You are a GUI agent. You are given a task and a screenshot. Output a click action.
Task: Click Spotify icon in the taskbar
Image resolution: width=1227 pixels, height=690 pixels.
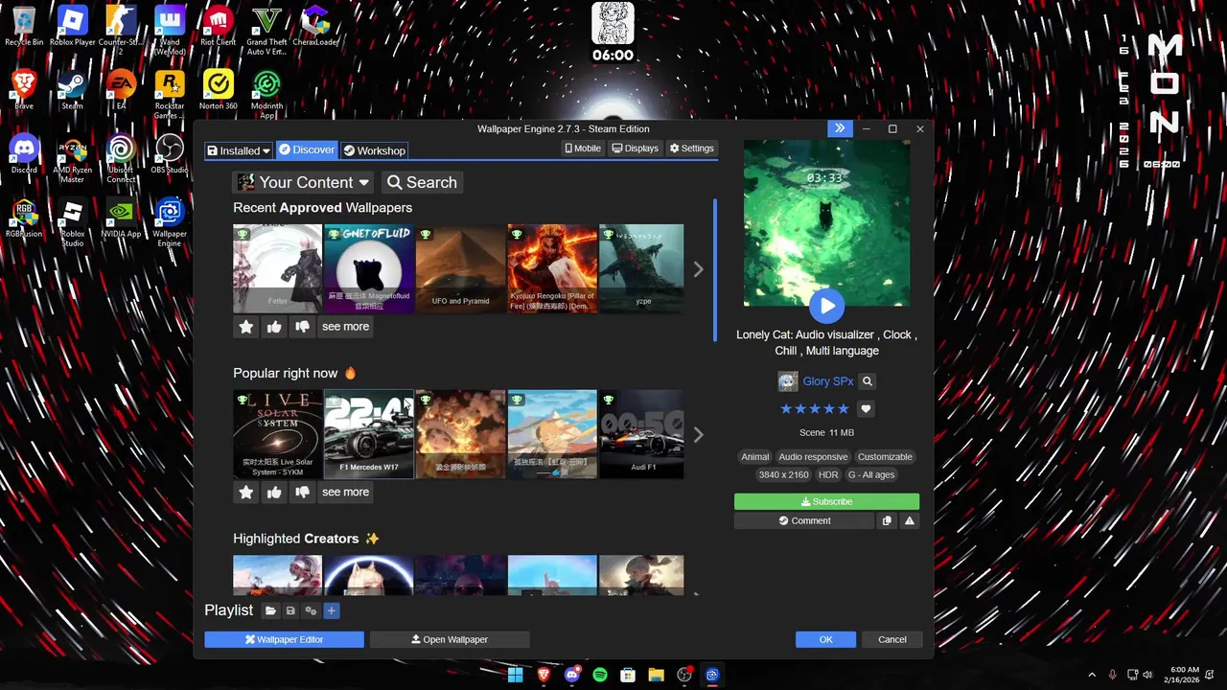tap(600, 675)
